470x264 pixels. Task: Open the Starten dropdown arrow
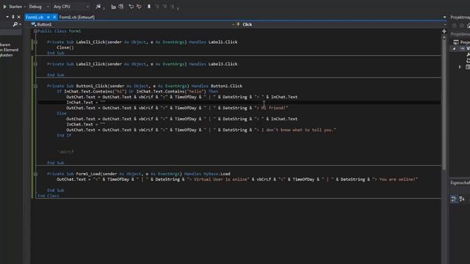(24, 7)
